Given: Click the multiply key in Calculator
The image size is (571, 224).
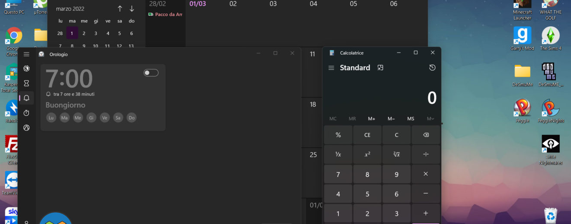Looking at the screenshot, I should click(x=426, y=174).
